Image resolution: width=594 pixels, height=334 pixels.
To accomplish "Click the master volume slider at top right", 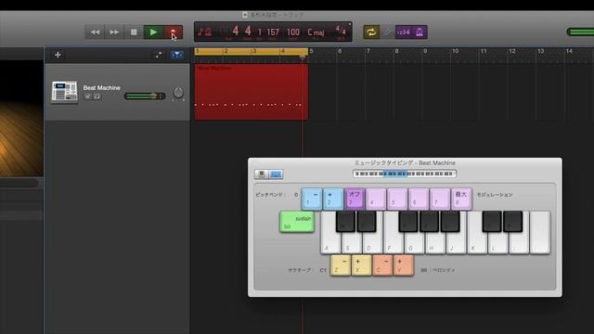I will tap(580, 32).
